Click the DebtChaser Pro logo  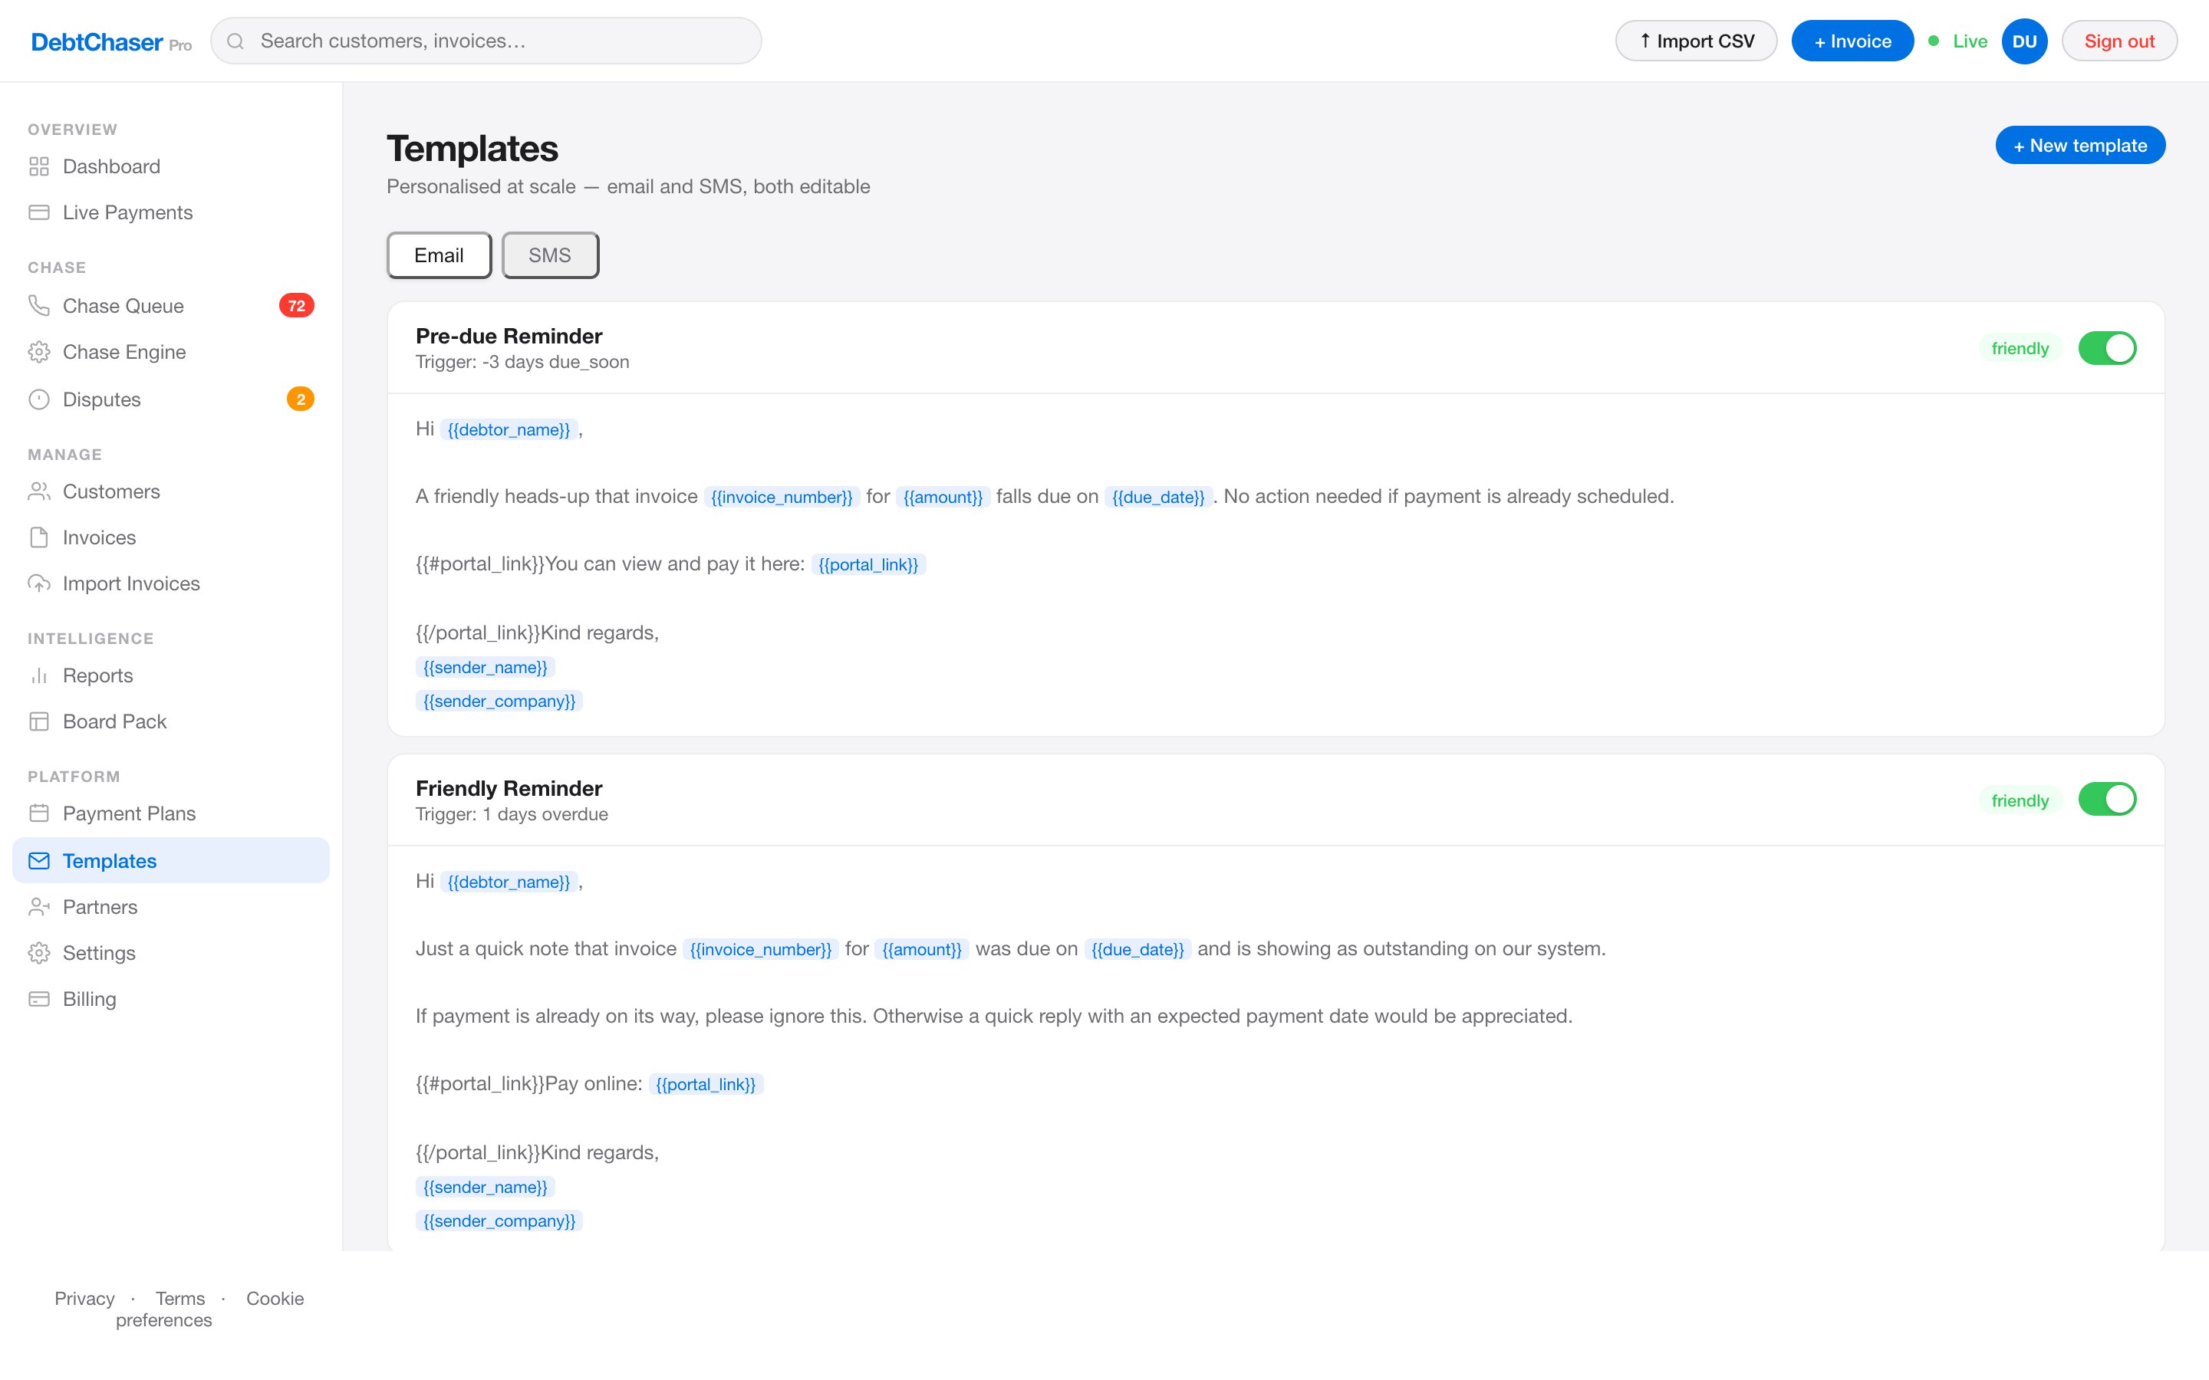pos(111,42)
